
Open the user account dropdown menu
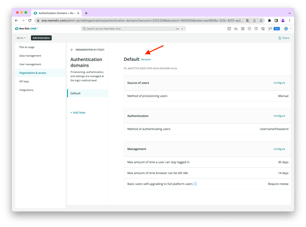tap(288, 29)
